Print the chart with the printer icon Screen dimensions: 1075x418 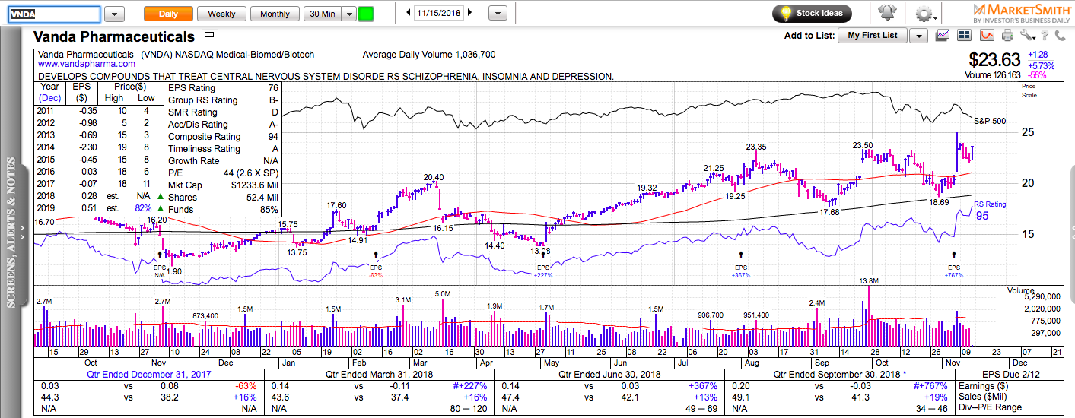1008,35
